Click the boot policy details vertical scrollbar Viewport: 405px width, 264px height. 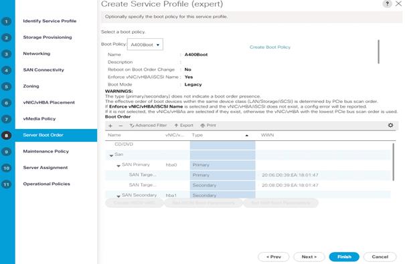click(378, 51)
